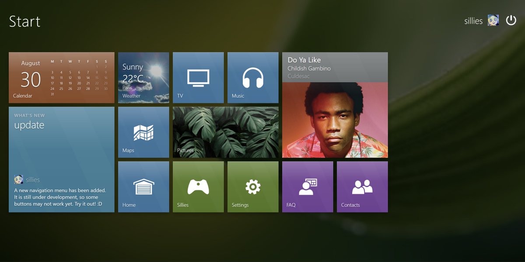Open the Pictures leaves tile
The image size is (525, 262).
click(x=226, y=132)
